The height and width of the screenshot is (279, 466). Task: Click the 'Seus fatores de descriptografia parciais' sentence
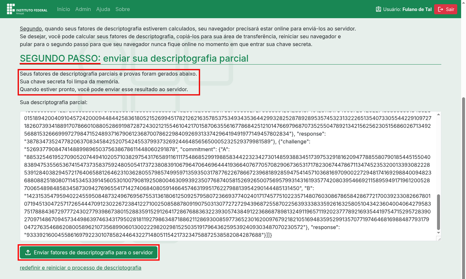coord(108,74)
